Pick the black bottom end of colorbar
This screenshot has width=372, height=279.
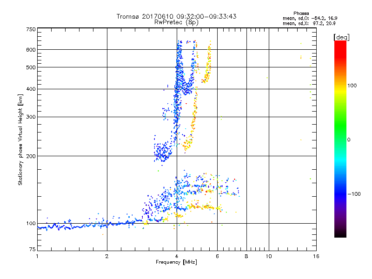coord(340,235)
